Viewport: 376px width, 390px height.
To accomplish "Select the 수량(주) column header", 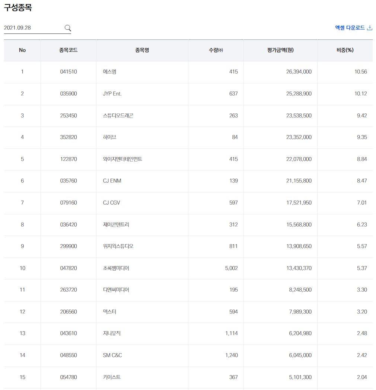I will pos(216,50).
